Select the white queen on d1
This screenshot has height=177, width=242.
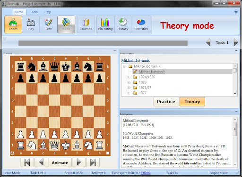(54, 145)
